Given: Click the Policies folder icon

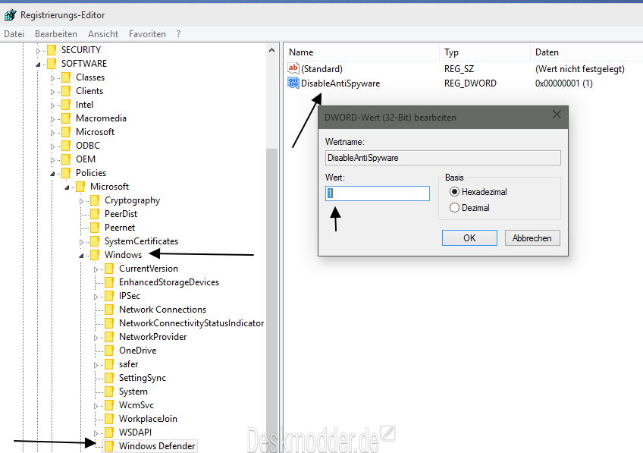Looking at the screenshot, I should (66, 173).
